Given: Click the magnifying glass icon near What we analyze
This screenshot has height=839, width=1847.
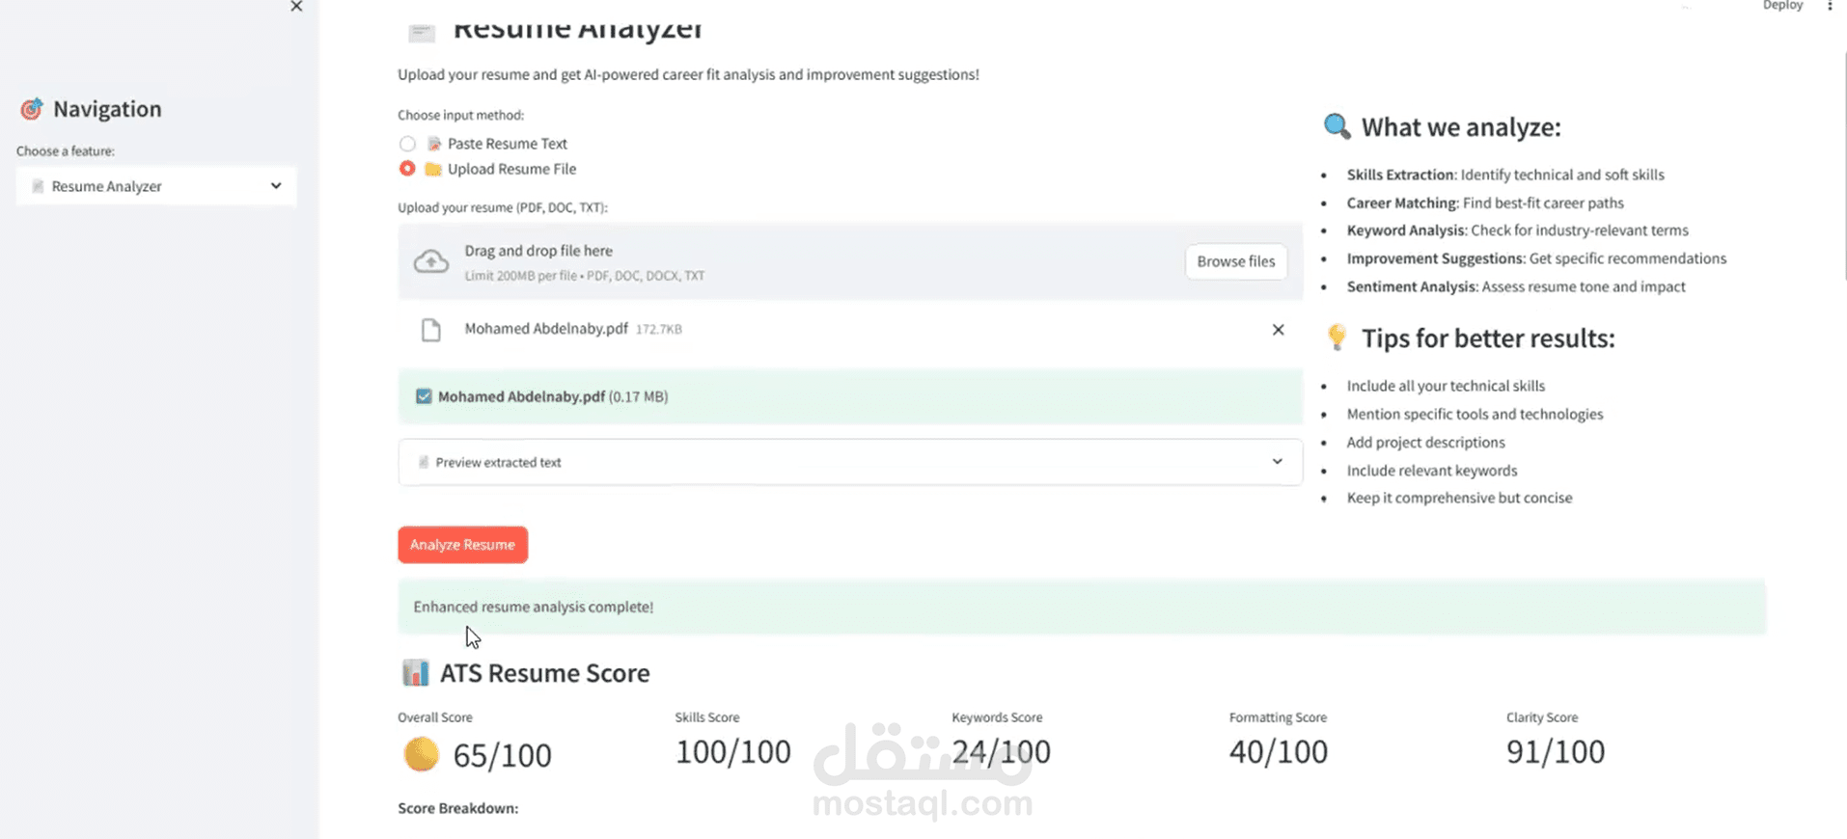Looking at the screenshot, I should coord(1337,126).
